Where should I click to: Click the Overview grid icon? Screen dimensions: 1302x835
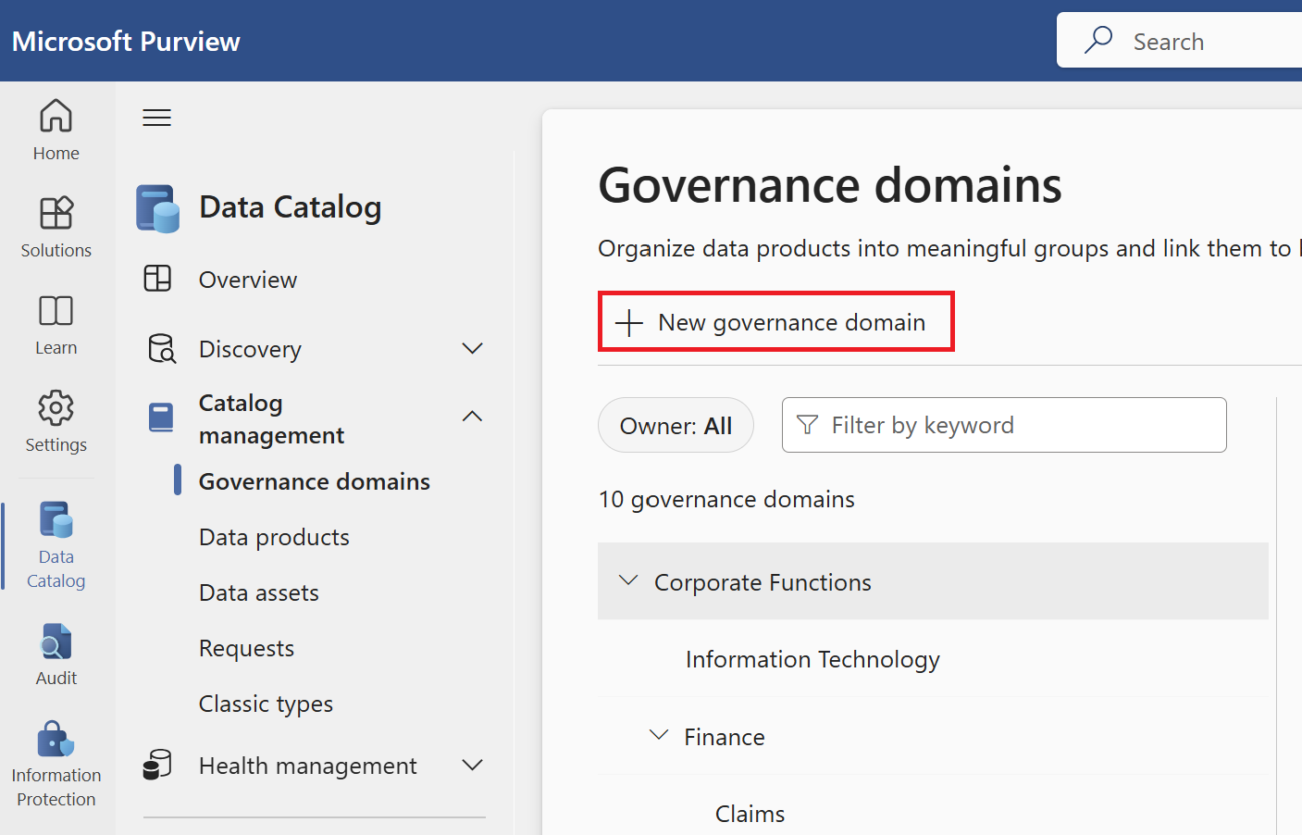(x=157, y=279)
